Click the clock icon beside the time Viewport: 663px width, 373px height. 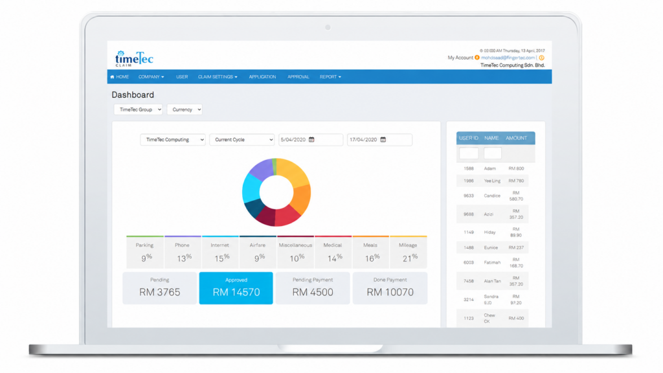tap(481, 51)
